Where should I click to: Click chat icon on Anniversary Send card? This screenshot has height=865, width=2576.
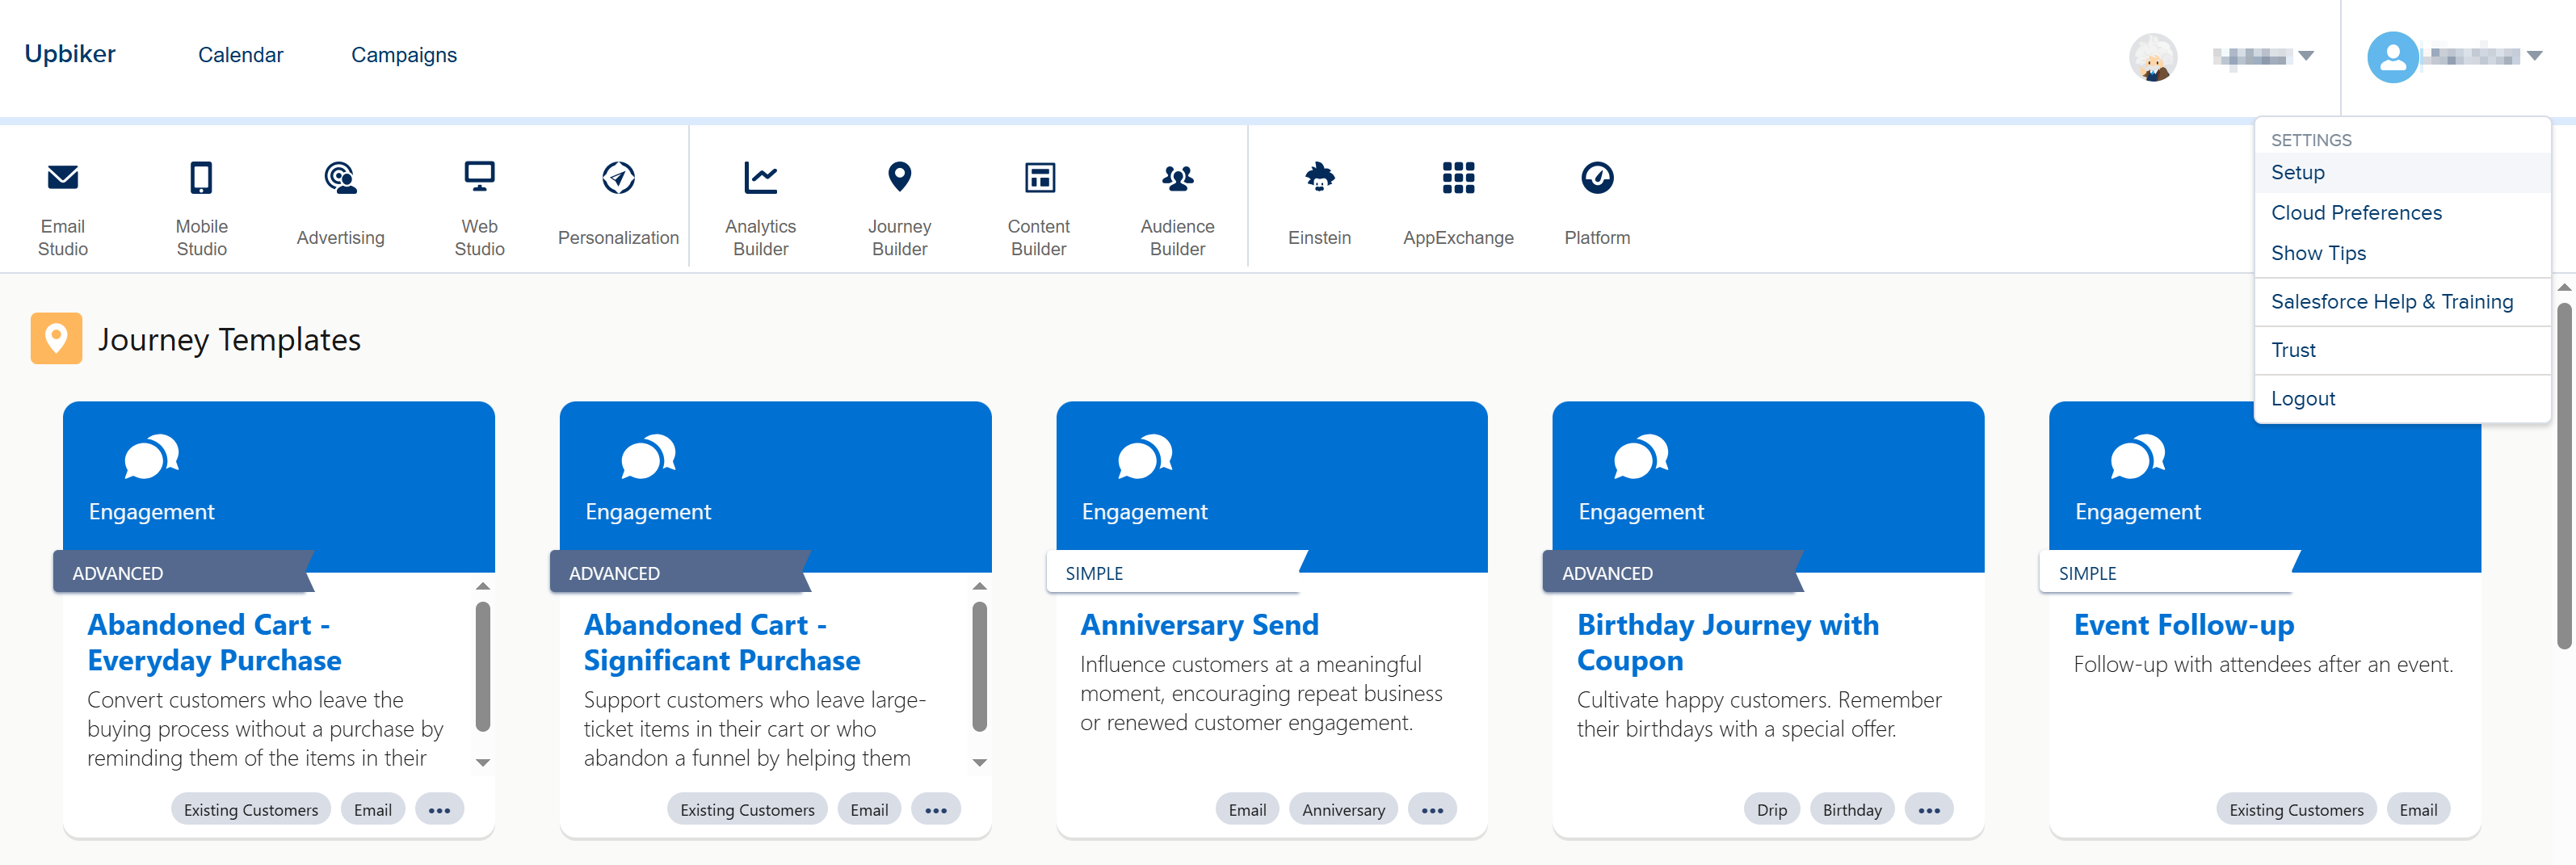(x=1145, y=456)
